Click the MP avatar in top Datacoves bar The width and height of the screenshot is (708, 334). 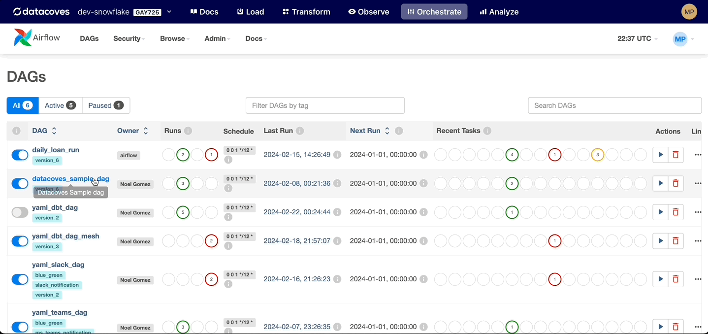(689, 11)
